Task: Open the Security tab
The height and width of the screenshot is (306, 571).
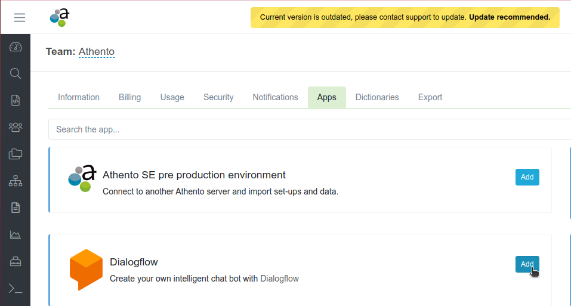Action: coord(218,97)
